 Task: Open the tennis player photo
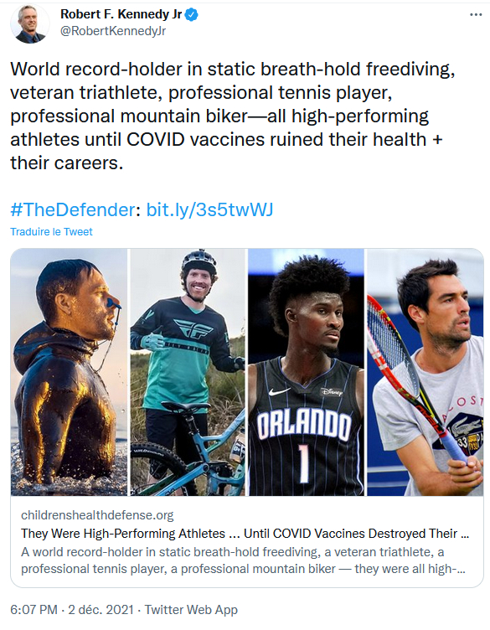click(426, 372)
